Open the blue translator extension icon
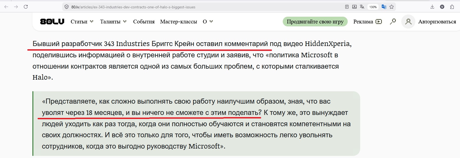Image resolution: width=460 pixels, height=158 pixels. click(x=384, y=7)
